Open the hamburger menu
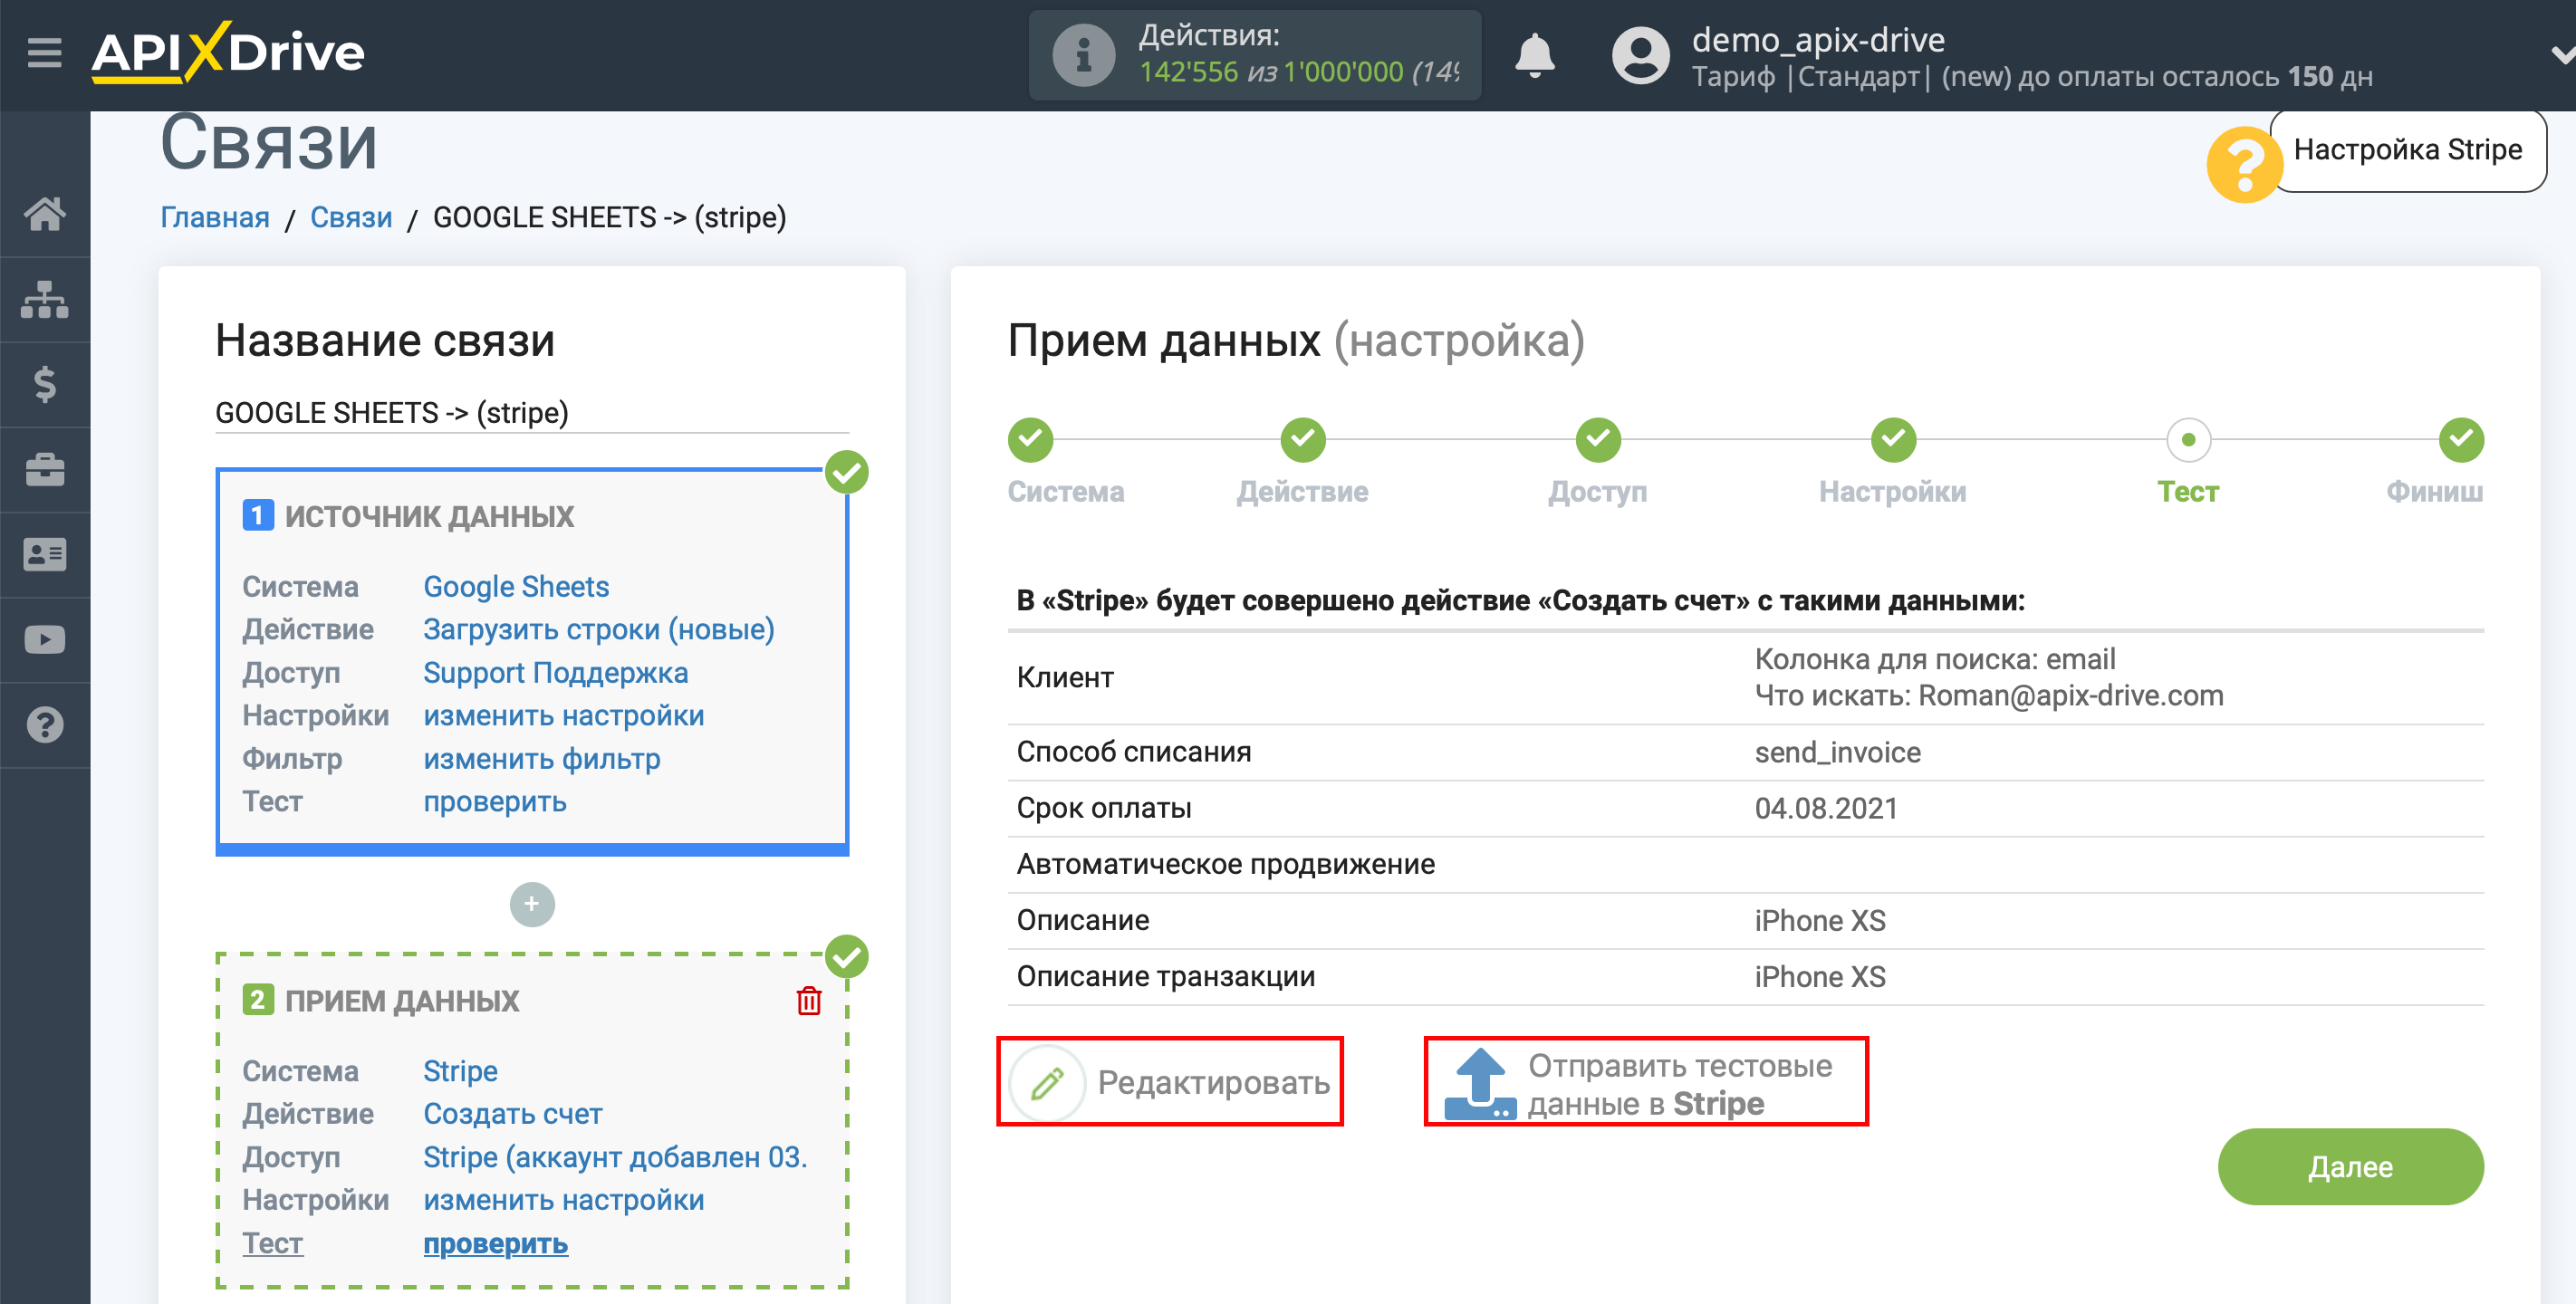Image resolution: width=2576 pixels, height=1304 pixels. click(x=44, y=52)
